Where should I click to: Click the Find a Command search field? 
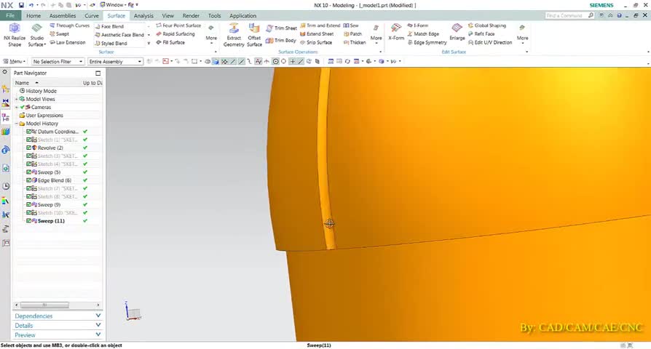tap(569, 15)
